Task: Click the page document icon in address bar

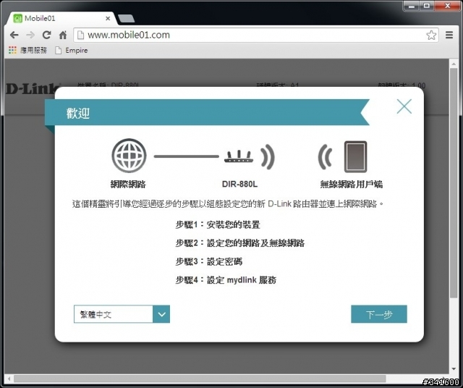Action: pyautogui.click(x=80, y=35)
